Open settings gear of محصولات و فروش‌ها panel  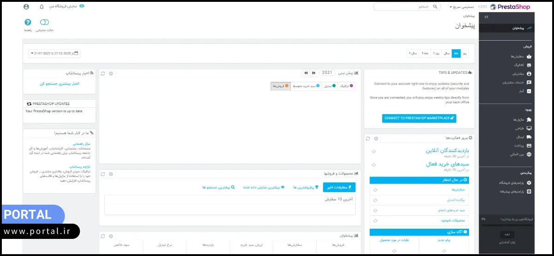pos(111,174)
